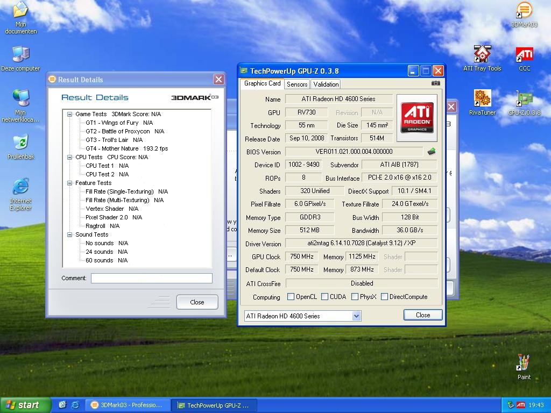
Task: Check the DirectCompute checkbox
Action: click(384, 297)
